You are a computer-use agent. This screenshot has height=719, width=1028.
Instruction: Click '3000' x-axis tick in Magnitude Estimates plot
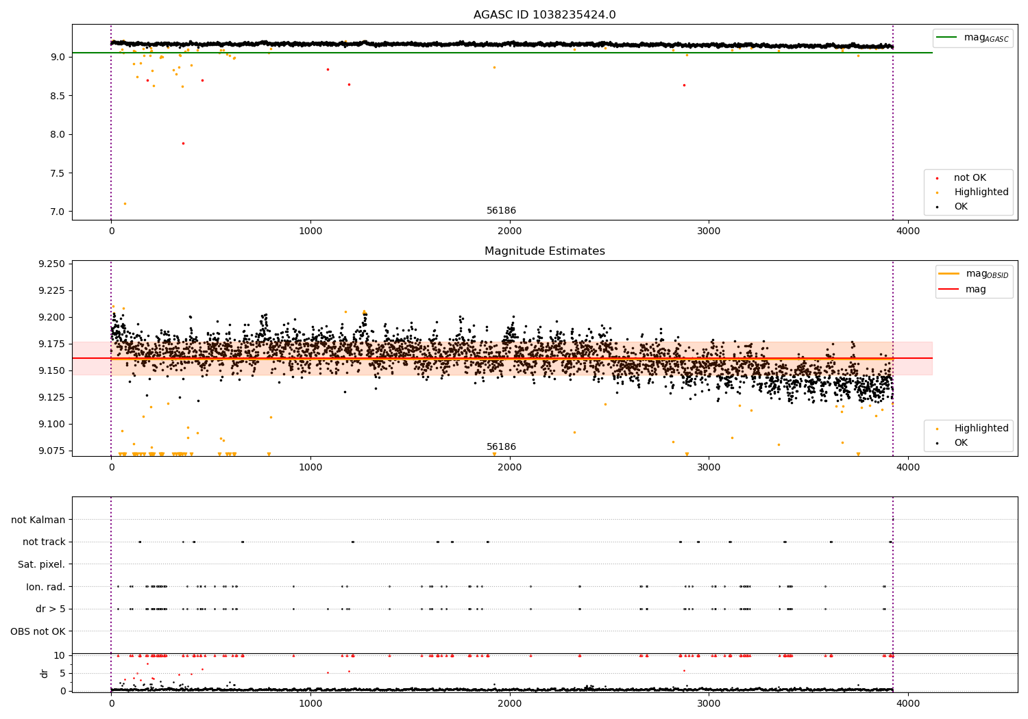(709, 468)
